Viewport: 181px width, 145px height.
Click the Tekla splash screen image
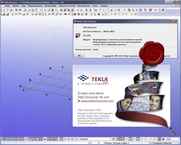122,96
